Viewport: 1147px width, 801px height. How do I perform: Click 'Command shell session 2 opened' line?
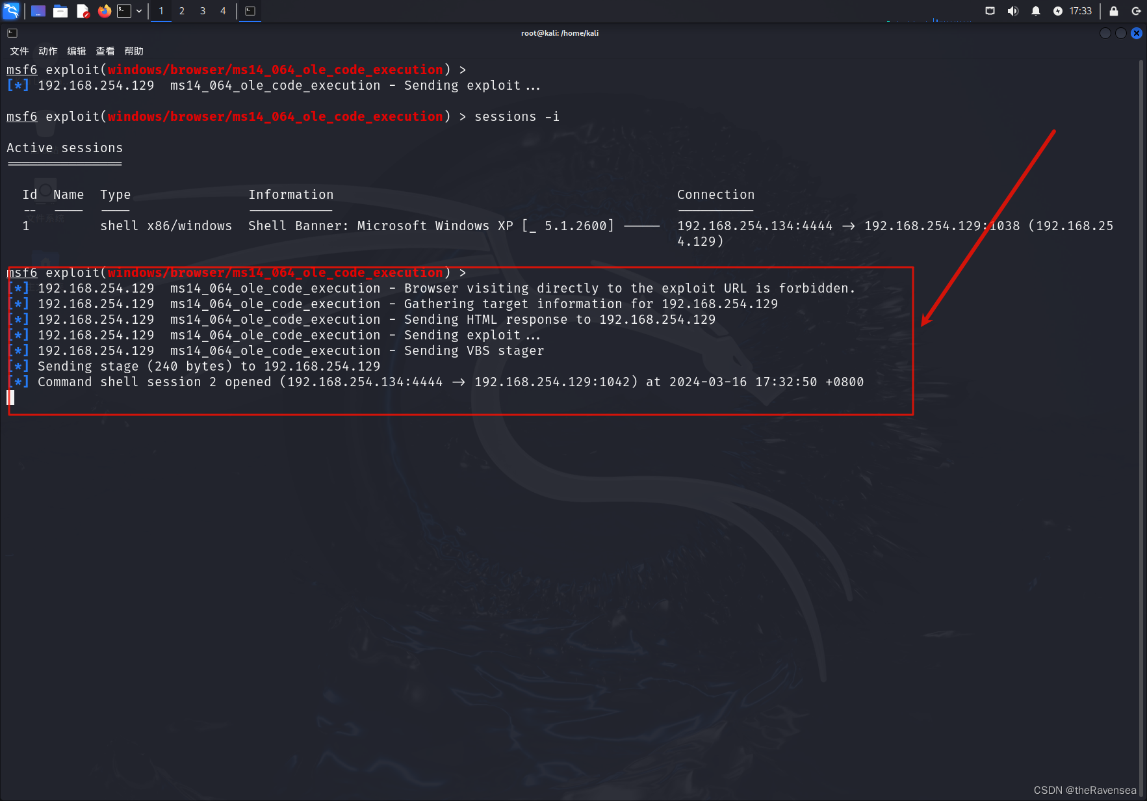point(435,382)
